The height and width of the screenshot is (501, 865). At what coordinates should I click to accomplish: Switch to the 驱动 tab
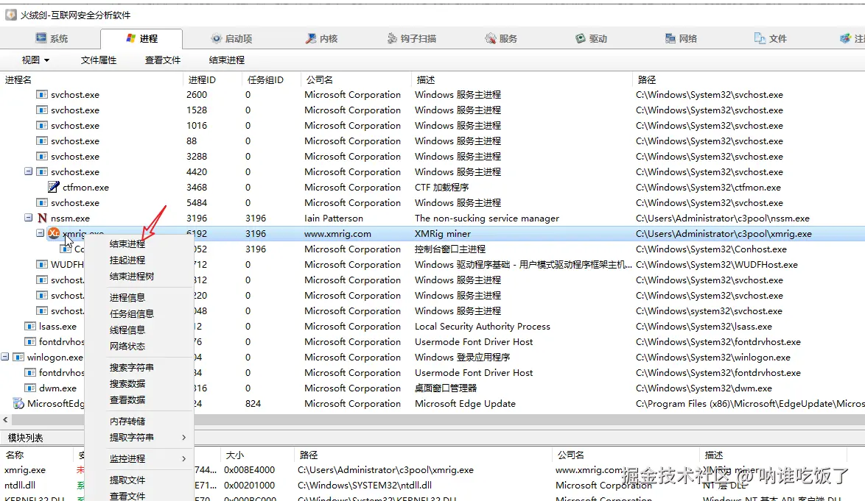click(591, 38)
